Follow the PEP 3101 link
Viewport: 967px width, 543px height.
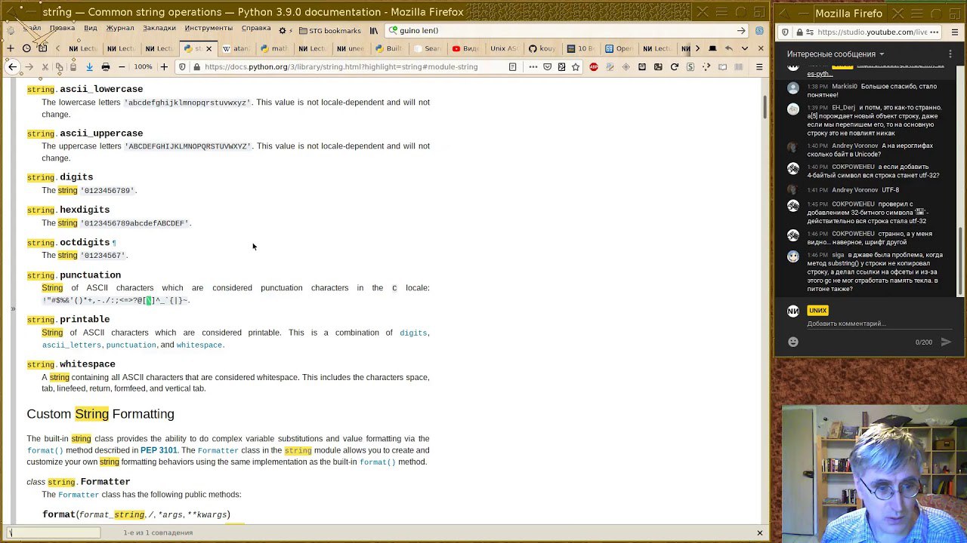(x=158, y=450)
